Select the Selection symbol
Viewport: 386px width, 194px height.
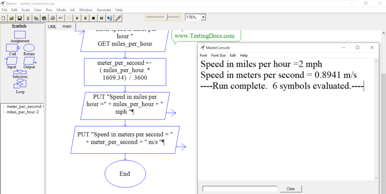[20, 72]
